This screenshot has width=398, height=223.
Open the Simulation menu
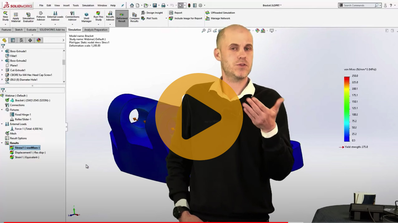point(88,5)
